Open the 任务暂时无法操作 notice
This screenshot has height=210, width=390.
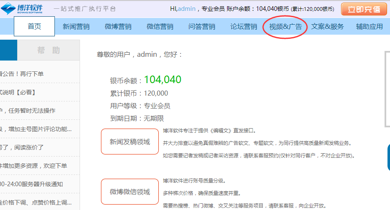click(28, 111)
